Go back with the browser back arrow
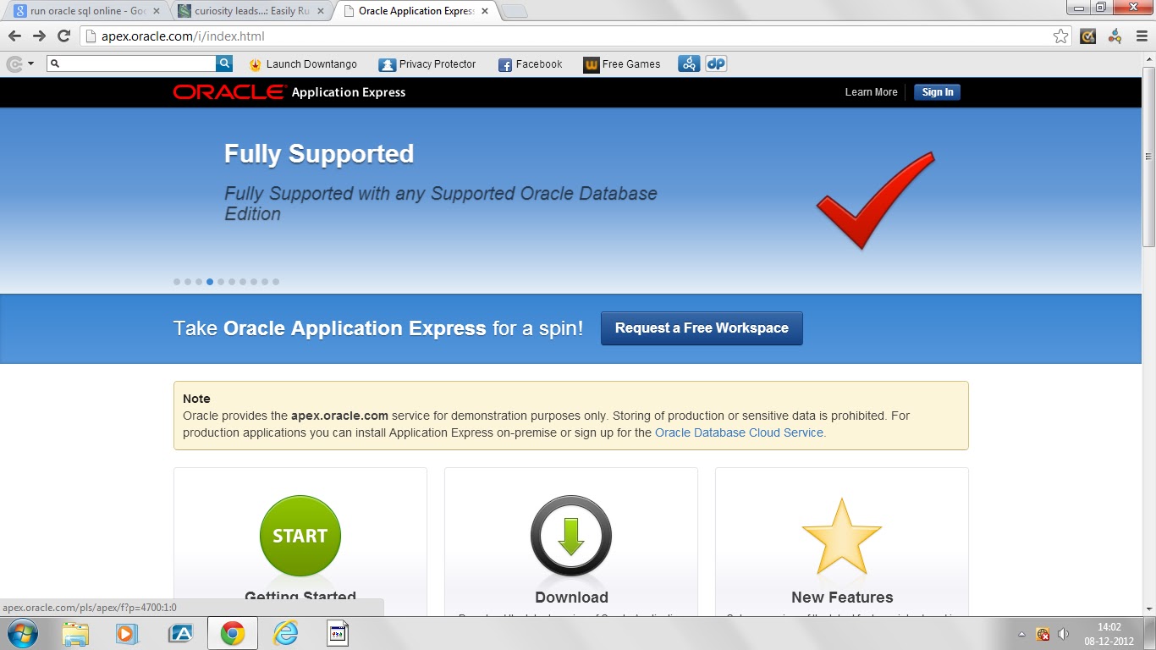This screenshot has height=650, width=1156. click(14, 36)
